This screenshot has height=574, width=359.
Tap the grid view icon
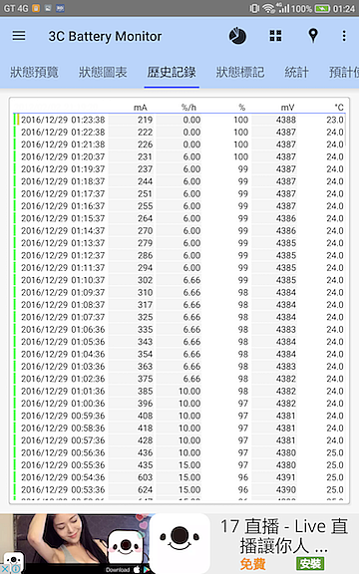(275, 36)
